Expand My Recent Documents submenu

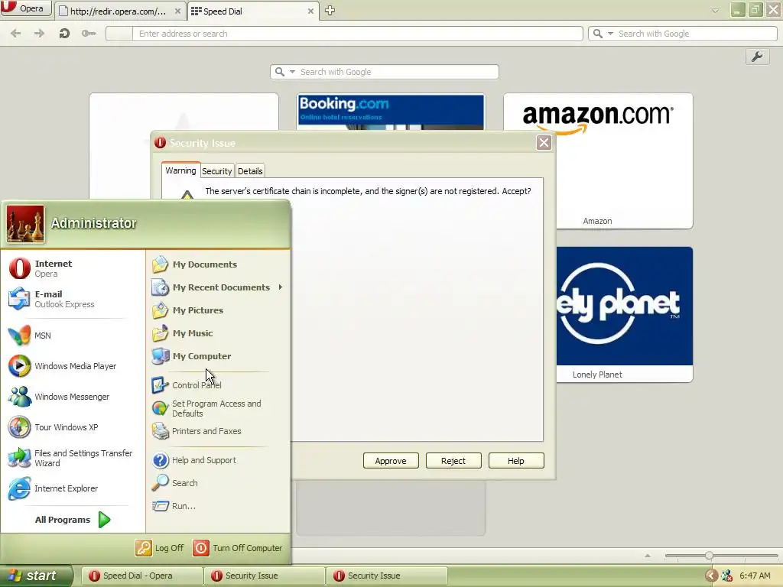click(x=218, y=287)
